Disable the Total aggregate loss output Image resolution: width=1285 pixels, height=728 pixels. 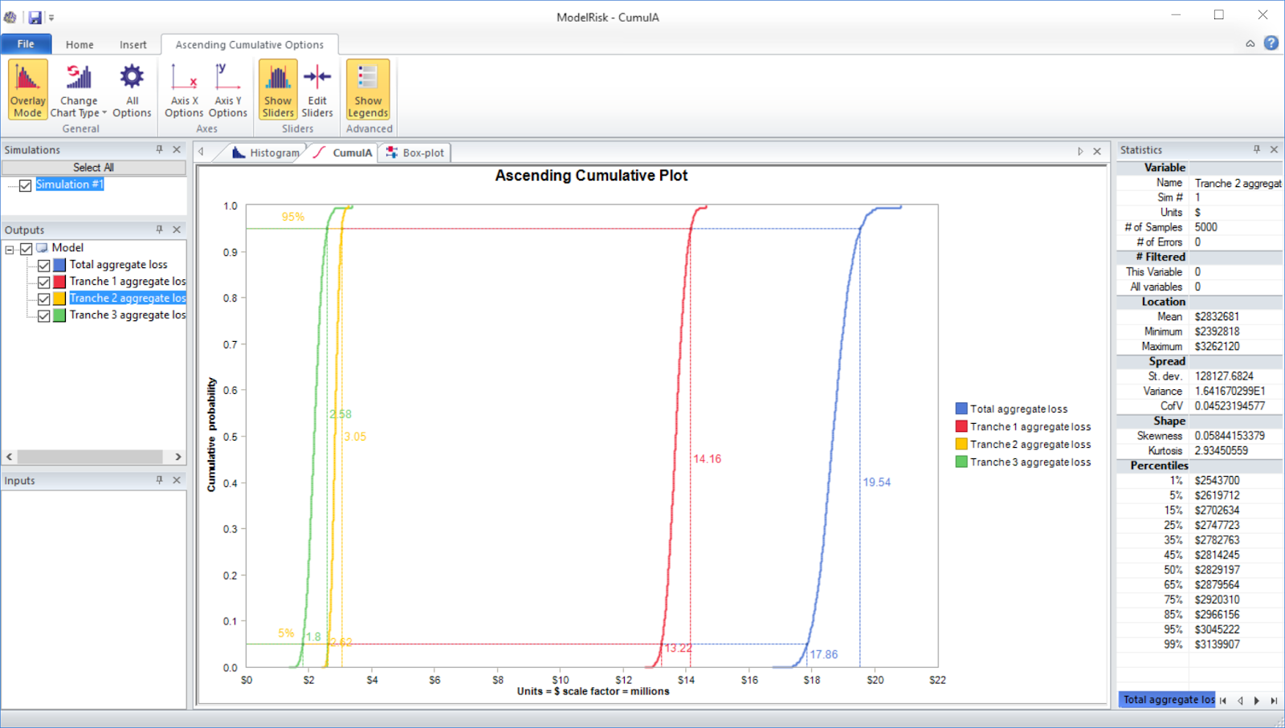(44, 264)
